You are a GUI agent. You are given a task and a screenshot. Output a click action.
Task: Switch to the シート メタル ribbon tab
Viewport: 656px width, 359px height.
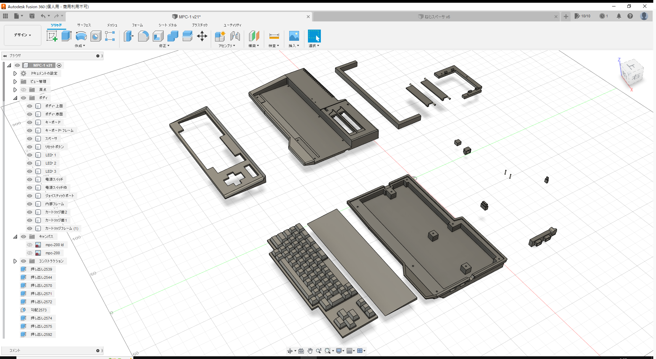167,25
